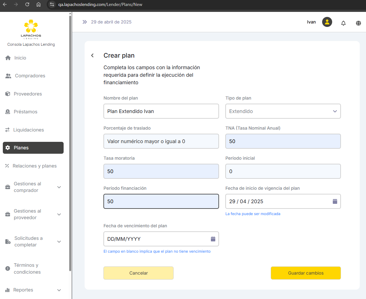Expand Solicitudes a completar submenu
This screenshot has width=366, height=299.
(59, 242)
